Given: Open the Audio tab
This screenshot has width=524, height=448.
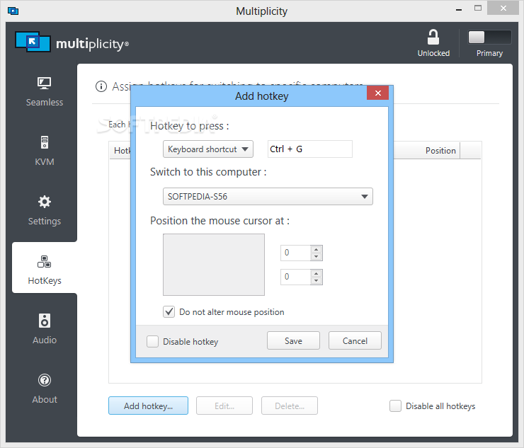Looking at the screenshot, I should (45, 329).
